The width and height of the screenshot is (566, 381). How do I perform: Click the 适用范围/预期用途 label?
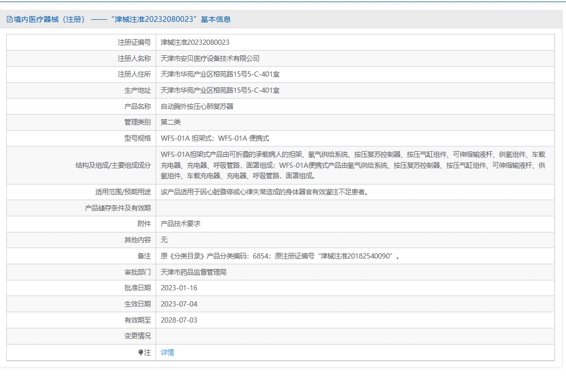123,192
